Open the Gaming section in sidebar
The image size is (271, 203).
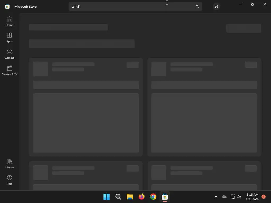(10, 54)
